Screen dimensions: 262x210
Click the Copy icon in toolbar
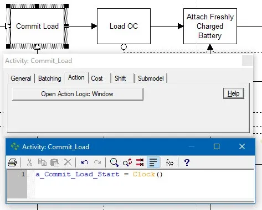tap(42, 162)
